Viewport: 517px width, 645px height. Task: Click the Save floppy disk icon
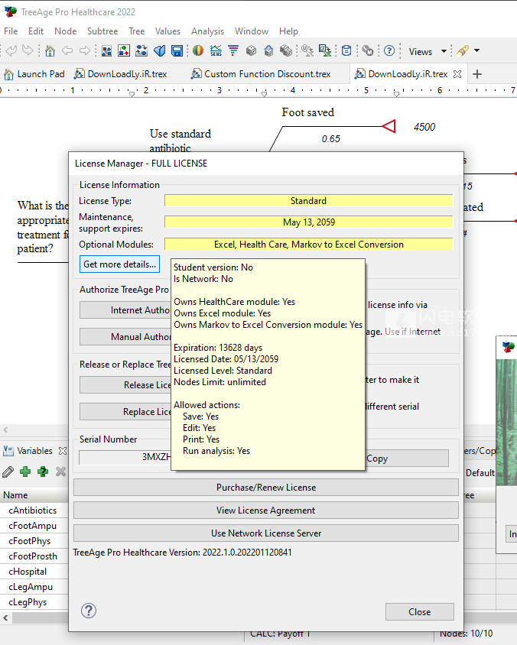coord(177,51)
